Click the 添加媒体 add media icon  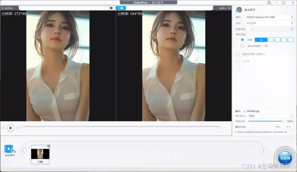[x=9, y=149]
